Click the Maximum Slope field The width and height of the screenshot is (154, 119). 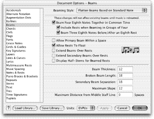click(x=125, y=88)
